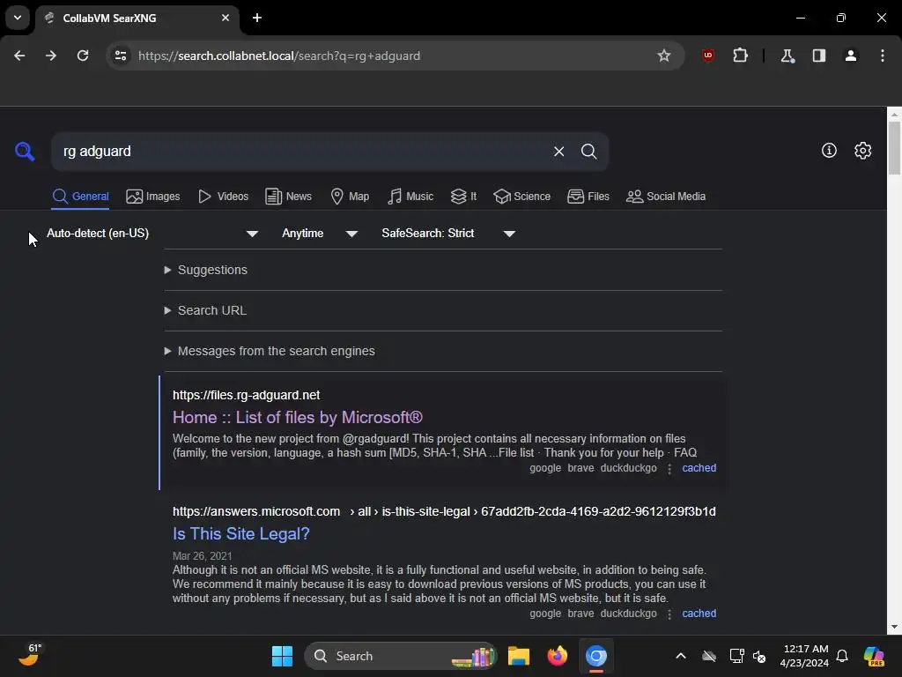902x677 pixels.
Task: Expand the Search URL section
Action: [205, 310]
